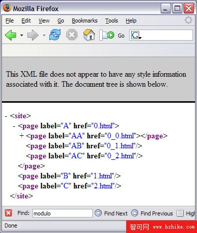
Task: Click the Find text field containing modulo
Action: pyautogui.click(x=62, y=213)
